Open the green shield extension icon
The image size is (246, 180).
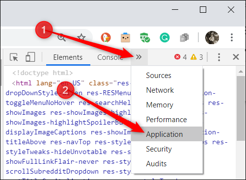145,38
